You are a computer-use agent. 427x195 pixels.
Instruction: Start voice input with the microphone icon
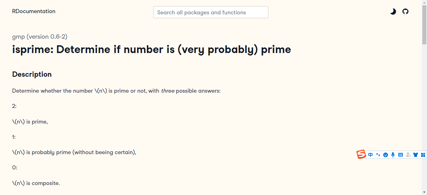(x=393, y=154)
